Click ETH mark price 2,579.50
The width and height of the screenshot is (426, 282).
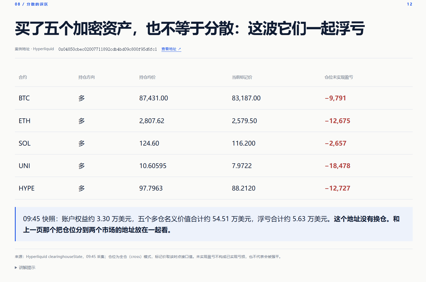[244, 121]
